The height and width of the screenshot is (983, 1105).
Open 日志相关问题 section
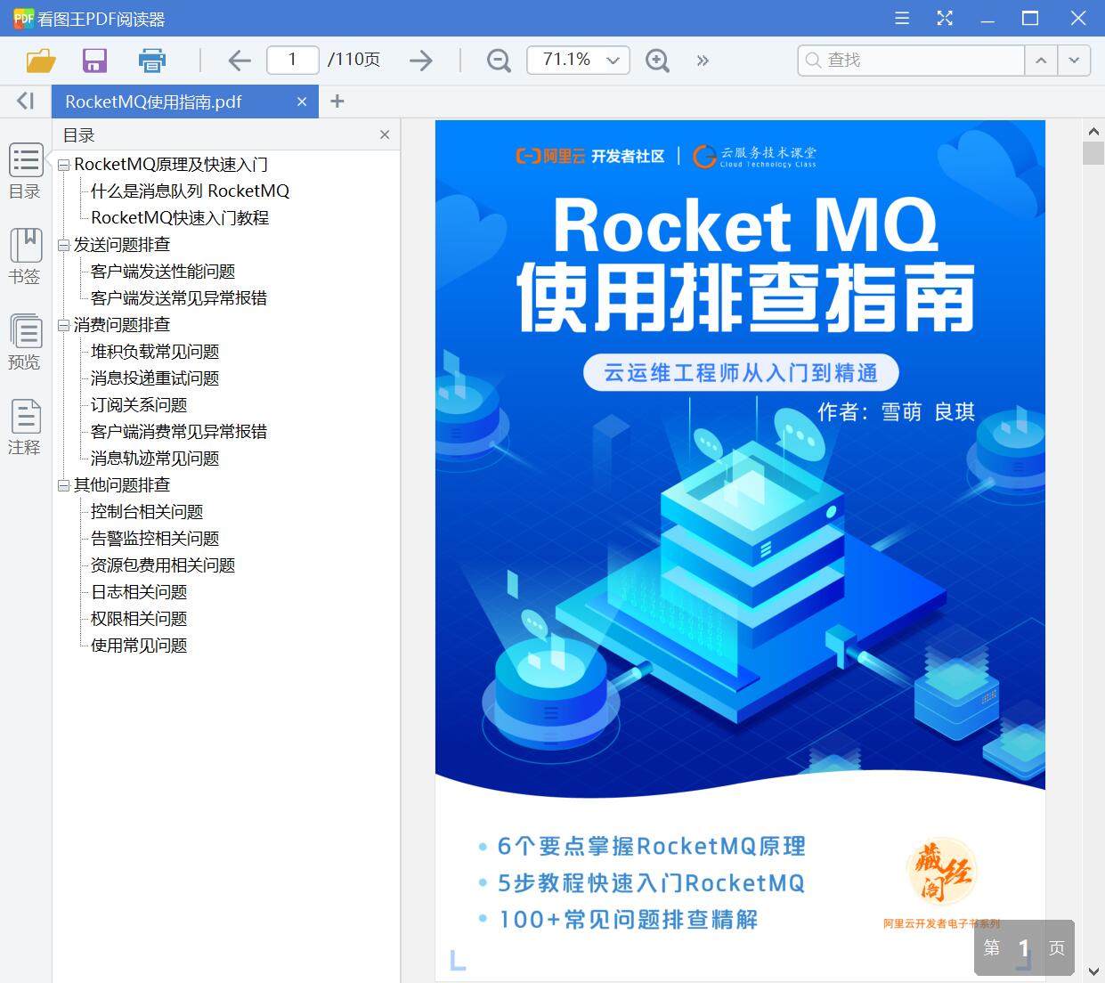(x=139, y=592)
